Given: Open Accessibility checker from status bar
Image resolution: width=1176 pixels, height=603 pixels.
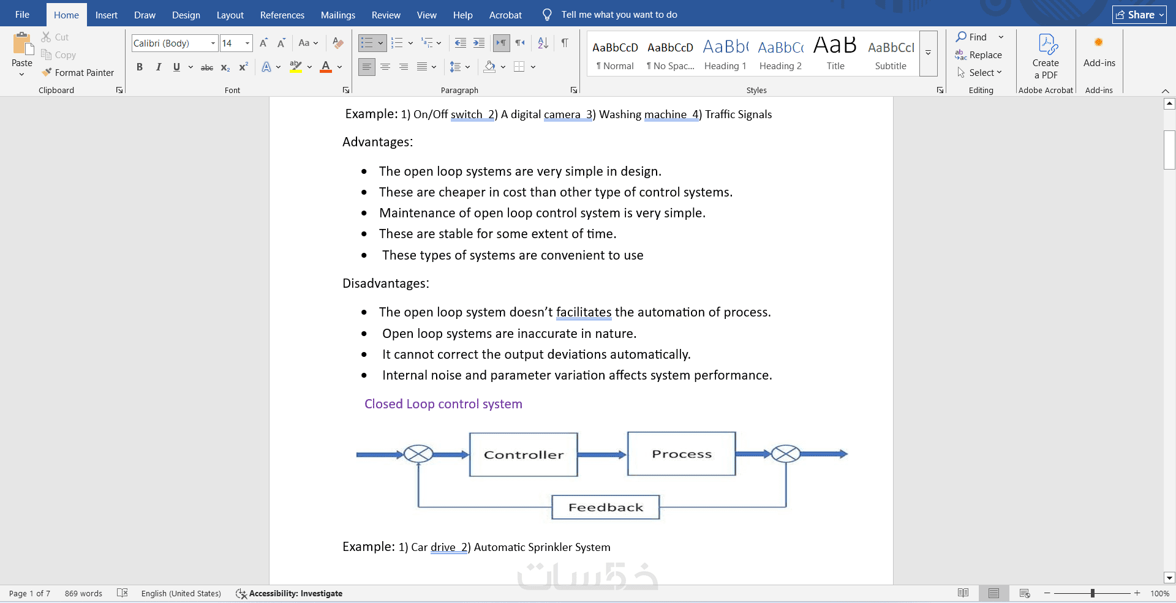Looking at the screenshot, I should (289, 593).
